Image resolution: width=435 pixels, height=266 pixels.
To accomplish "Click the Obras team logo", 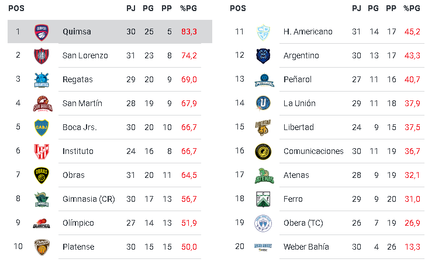I will (42, 175).
